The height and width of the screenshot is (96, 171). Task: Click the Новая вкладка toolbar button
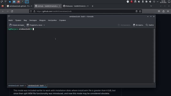17,25
